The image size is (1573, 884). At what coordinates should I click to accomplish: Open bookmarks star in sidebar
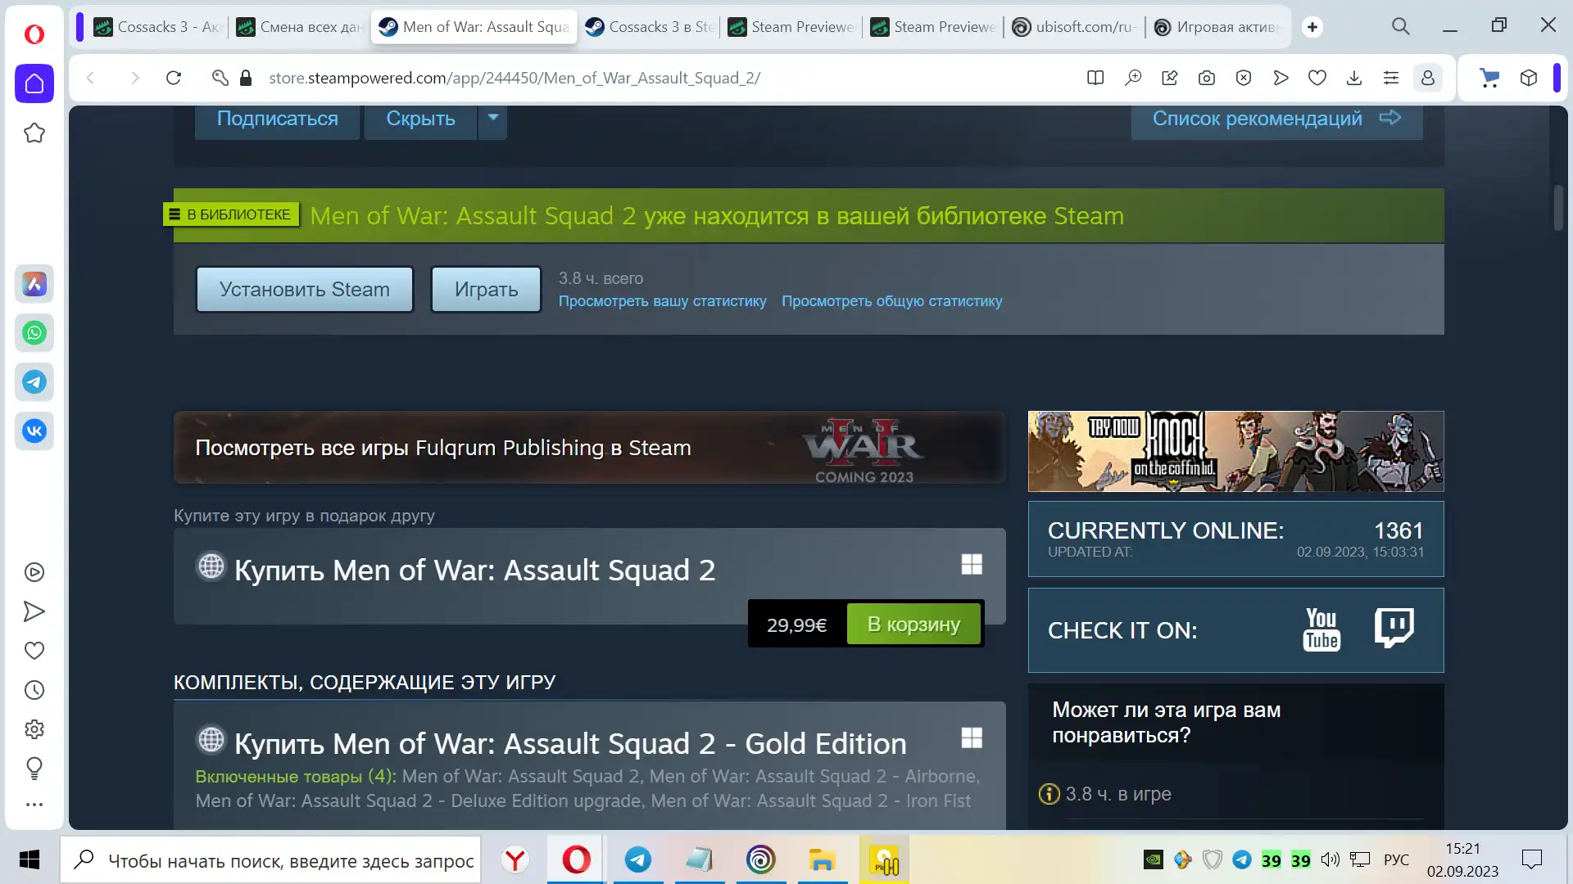point(34,133)
